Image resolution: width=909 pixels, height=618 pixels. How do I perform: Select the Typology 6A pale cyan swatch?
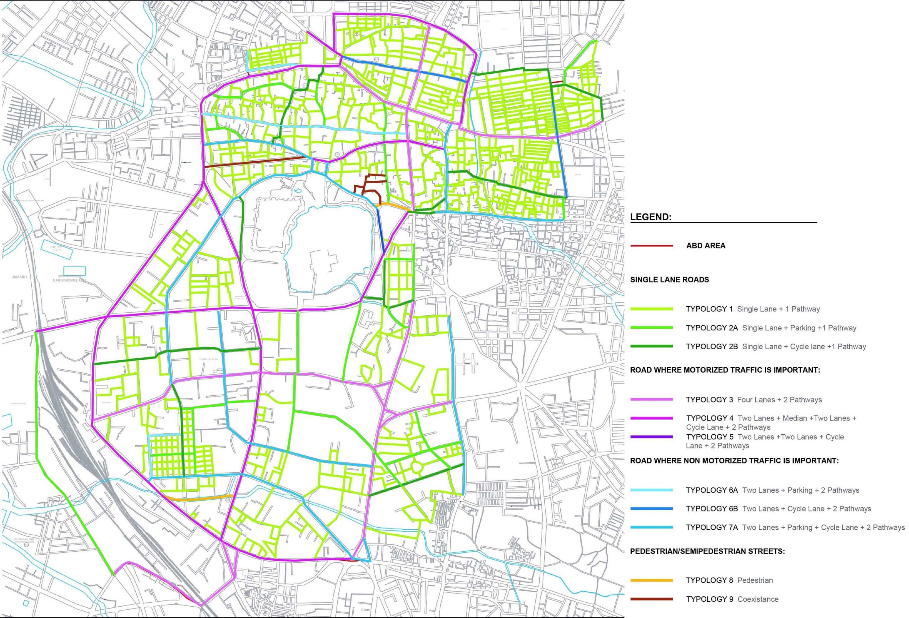(651, 490)
